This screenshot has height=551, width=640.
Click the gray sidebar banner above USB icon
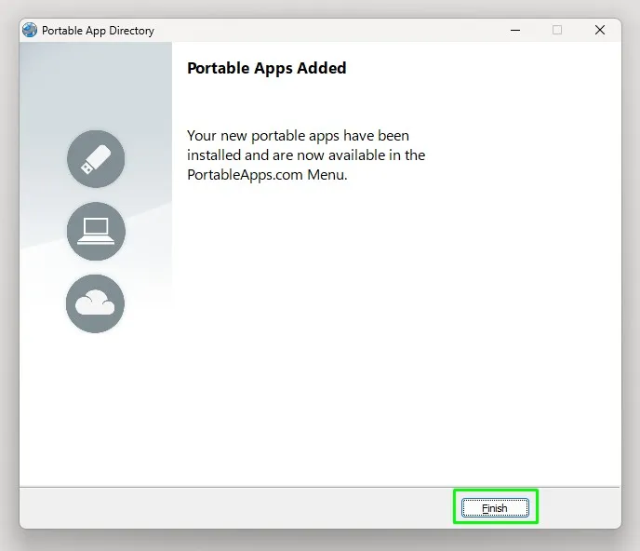(96, 84)
